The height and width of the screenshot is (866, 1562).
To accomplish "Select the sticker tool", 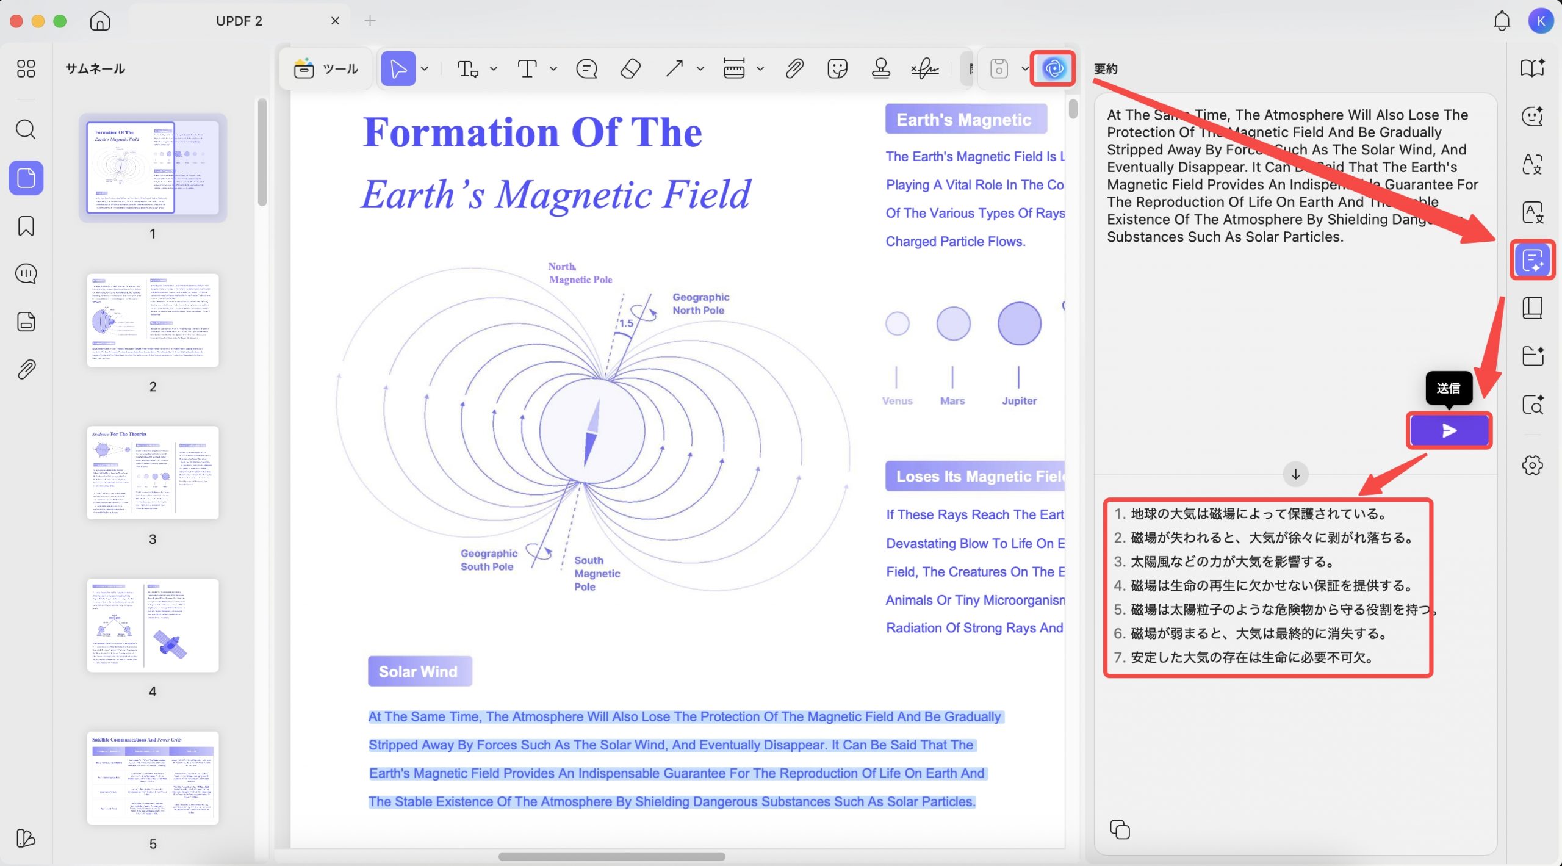I will tap(837, 69).
